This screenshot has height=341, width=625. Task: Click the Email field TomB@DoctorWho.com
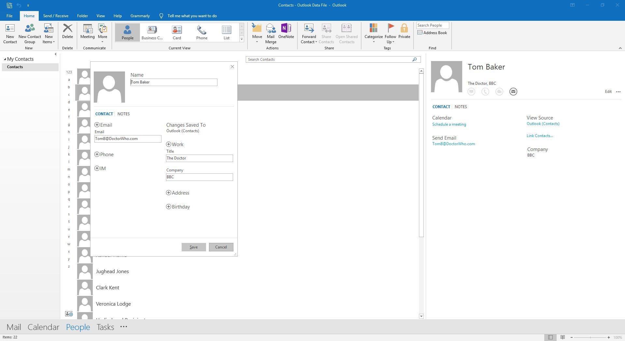tap(128, 139)
